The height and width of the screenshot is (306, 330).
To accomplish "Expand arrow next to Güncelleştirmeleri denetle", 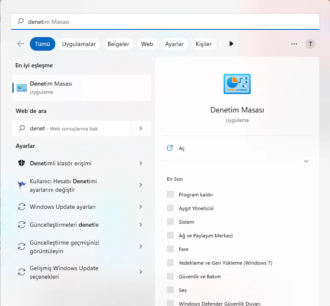I will click(x=141, y=225).
